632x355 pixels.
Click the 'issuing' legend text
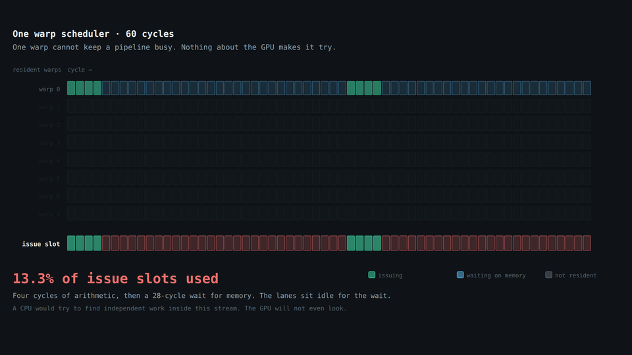click(x=390, y=275)
